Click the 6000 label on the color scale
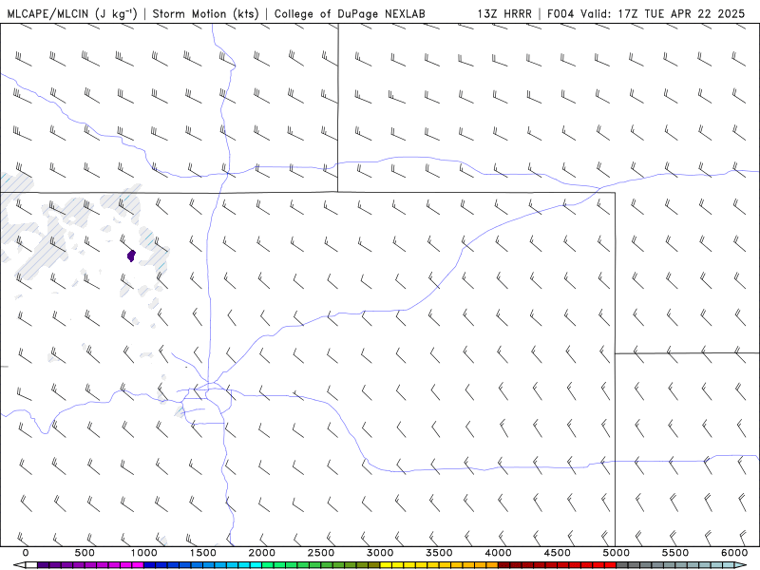 [x=734, y=553]
